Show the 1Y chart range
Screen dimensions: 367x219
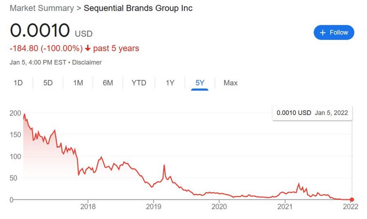coord(170,83)
